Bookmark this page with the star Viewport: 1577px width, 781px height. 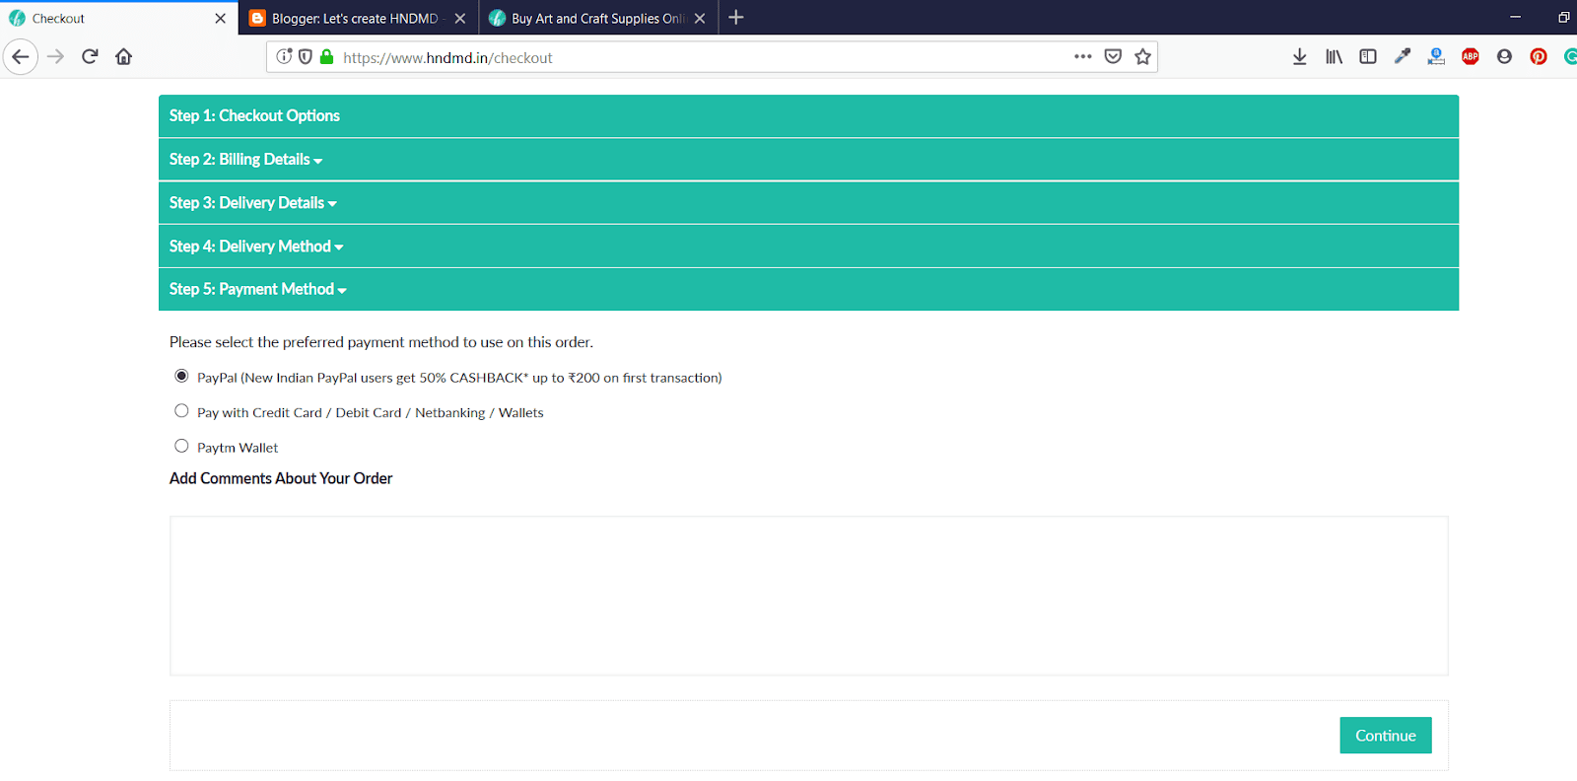1143,57
